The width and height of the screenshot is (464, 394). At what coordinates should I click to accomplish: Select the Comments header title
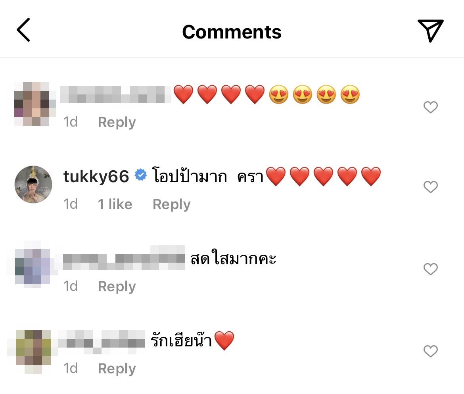(231, 32)
